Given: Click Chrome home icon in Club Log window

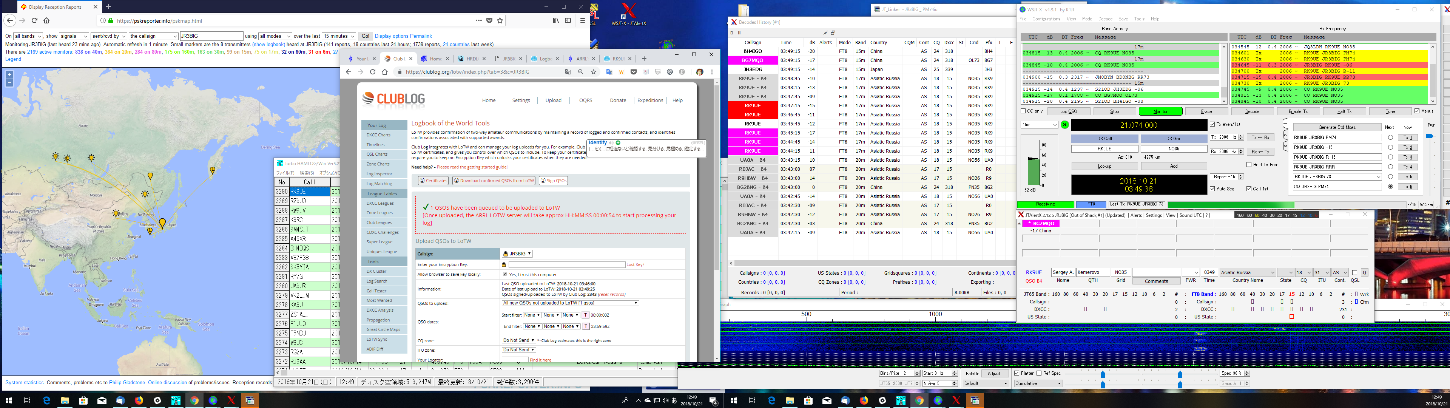Looking at the screenshot, I should click(x=385, y=71).
